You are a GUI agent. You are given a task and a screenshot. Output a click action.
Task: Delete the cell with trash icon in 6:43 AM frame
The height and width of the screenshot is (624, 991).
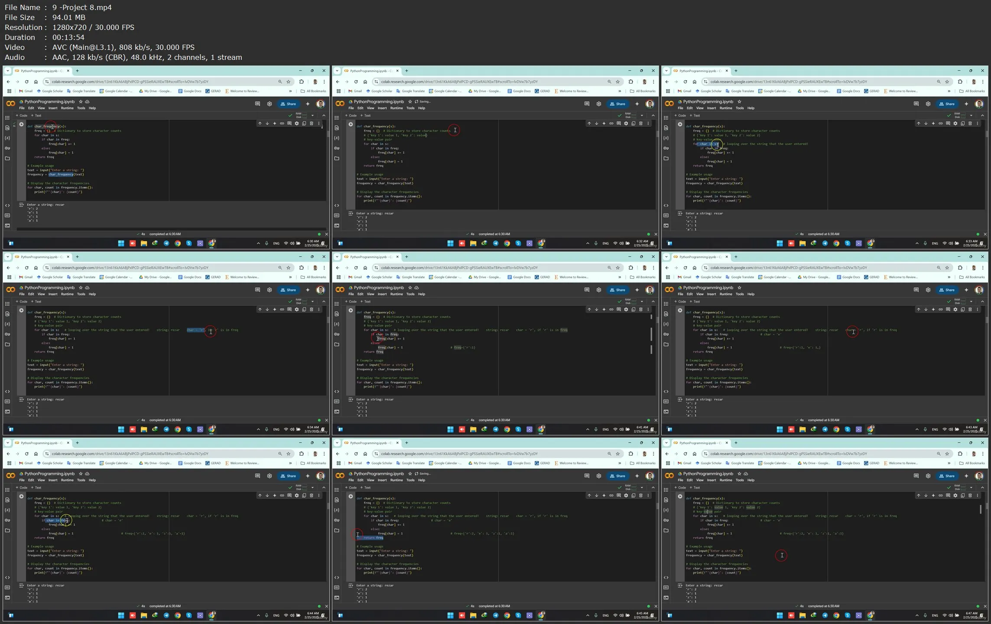pos(970,310)
